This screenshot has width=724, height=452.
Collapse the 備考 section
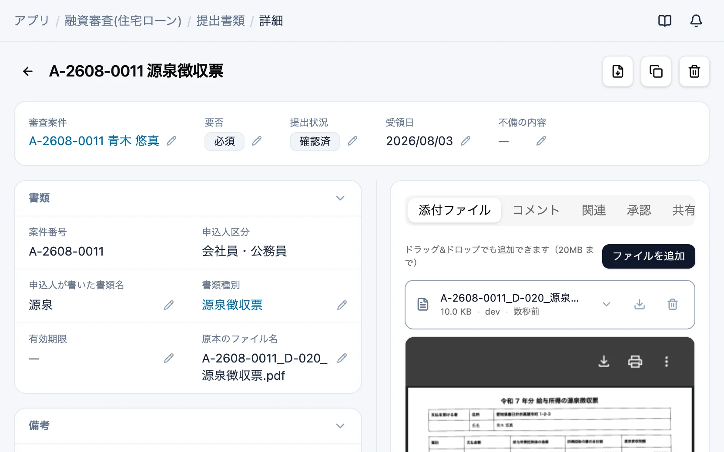tap(340, 426)
